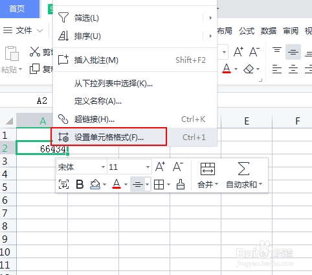Select column A header
This screenshot has width=312, height=275.
[35, 121]
